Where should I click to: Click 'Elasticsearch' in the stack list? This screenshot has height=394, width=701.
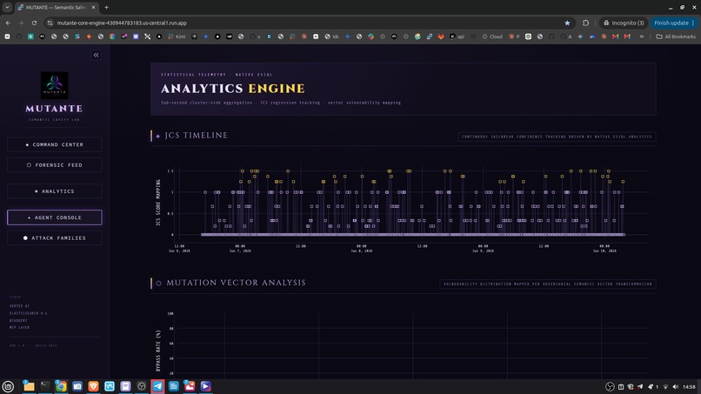click(x=28, y=313)
